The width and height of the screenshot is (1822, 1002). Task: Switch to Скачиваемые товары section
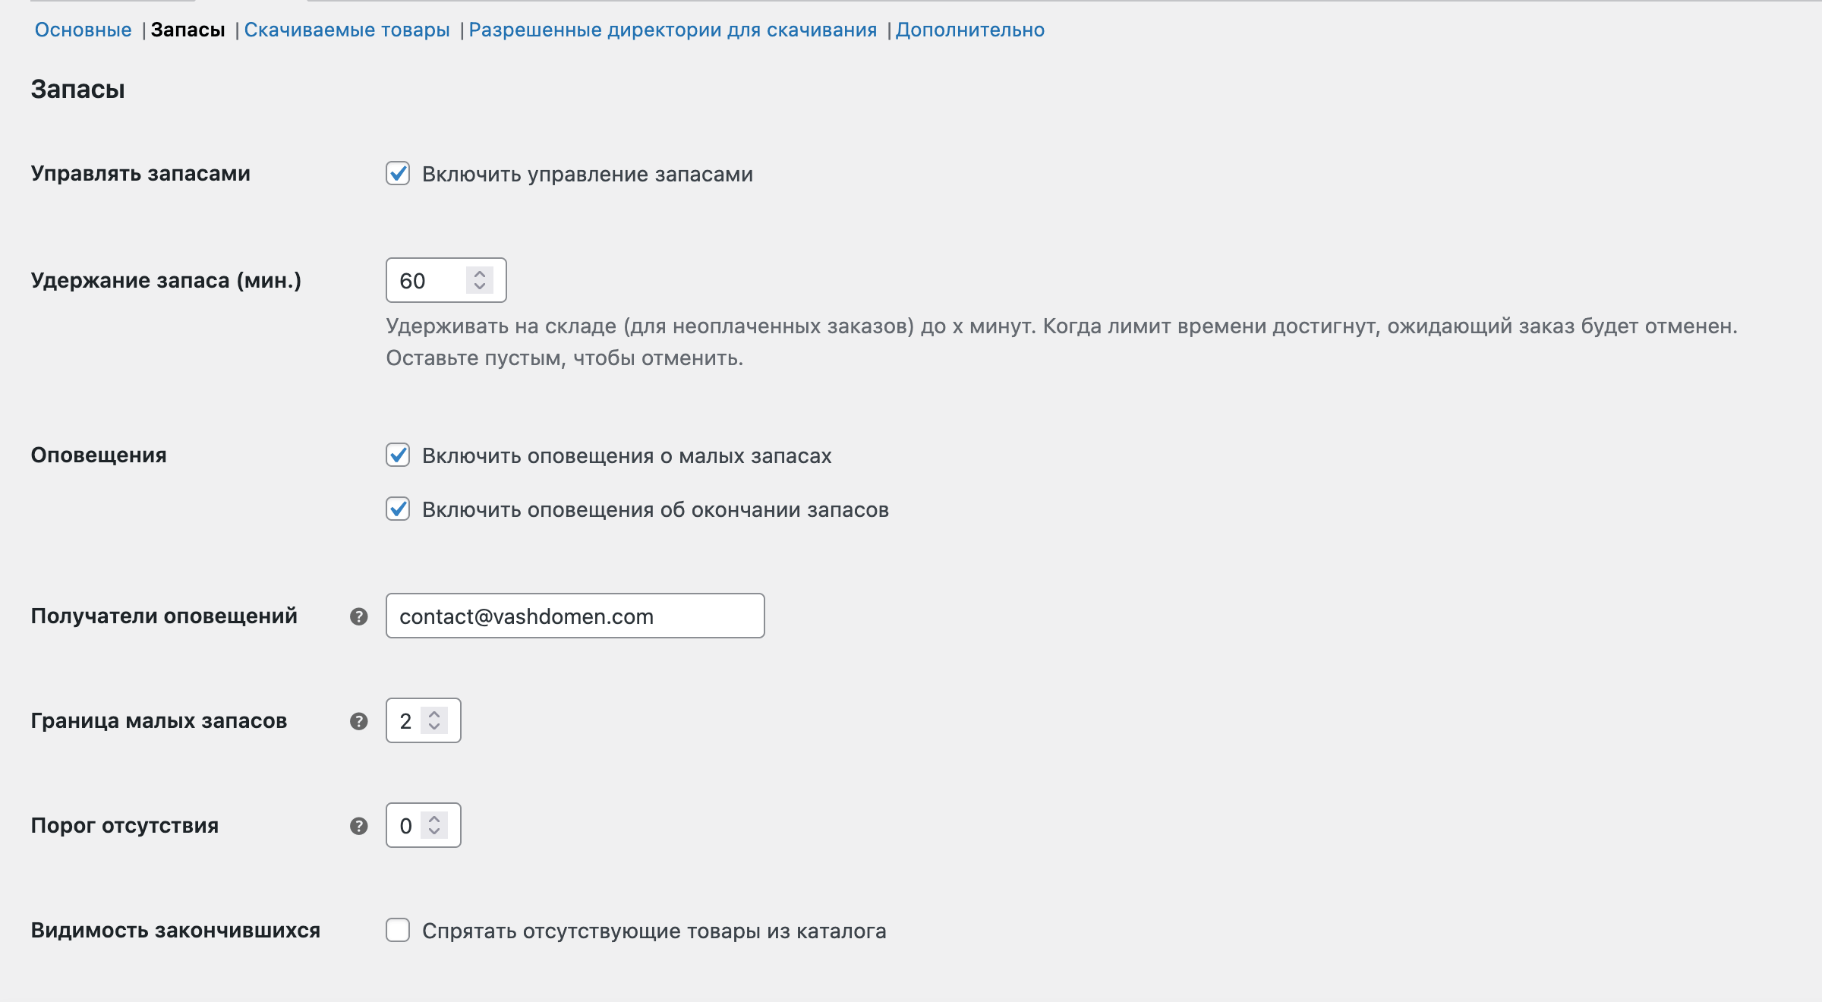pyautogui.click(x=347, y=30)
